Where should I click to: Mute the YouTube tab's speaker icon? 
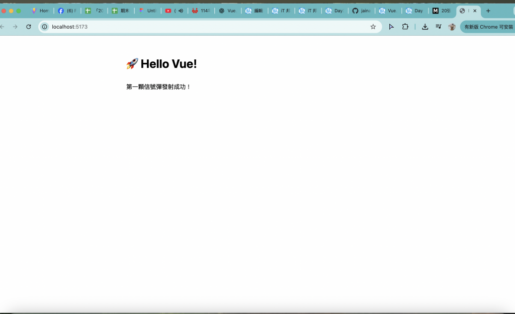point(181,11)
